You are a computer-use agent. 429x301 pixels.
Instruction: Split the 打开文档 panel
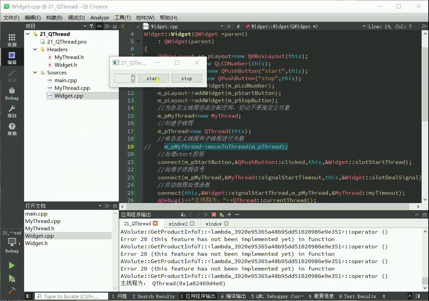[x=107, y=206]
